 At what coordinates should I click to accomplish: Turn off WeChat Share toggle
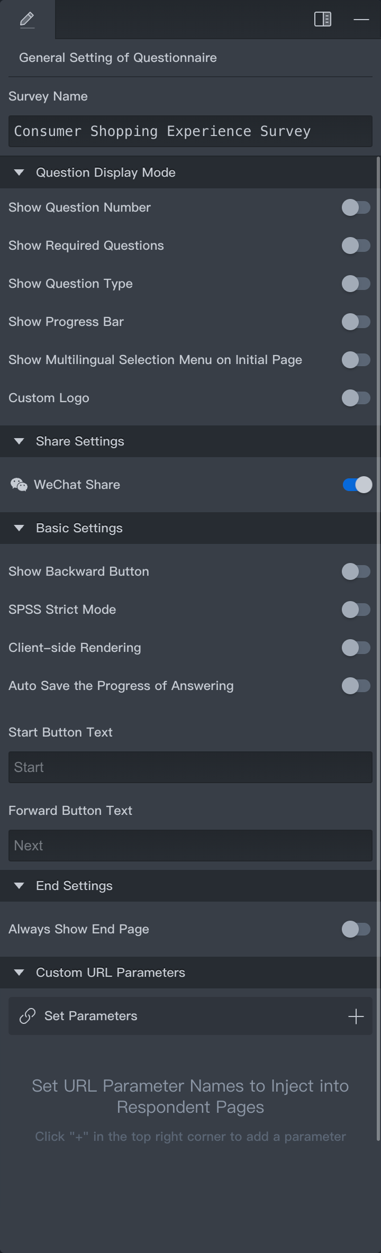point(357,485)
